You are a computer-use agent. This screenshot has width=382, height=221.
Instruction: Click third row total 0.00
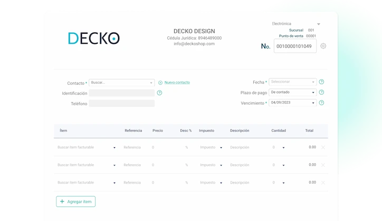tap(312, 183)
